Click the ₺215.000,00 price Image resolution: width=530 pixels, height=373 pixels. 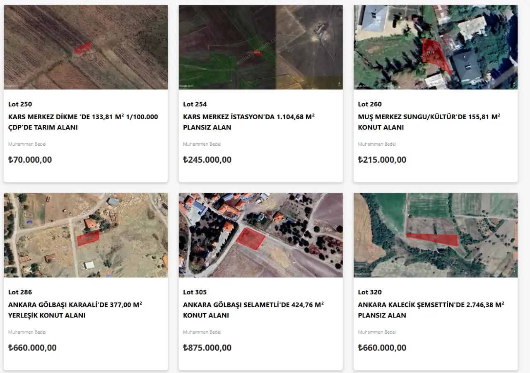click(382, 160)
